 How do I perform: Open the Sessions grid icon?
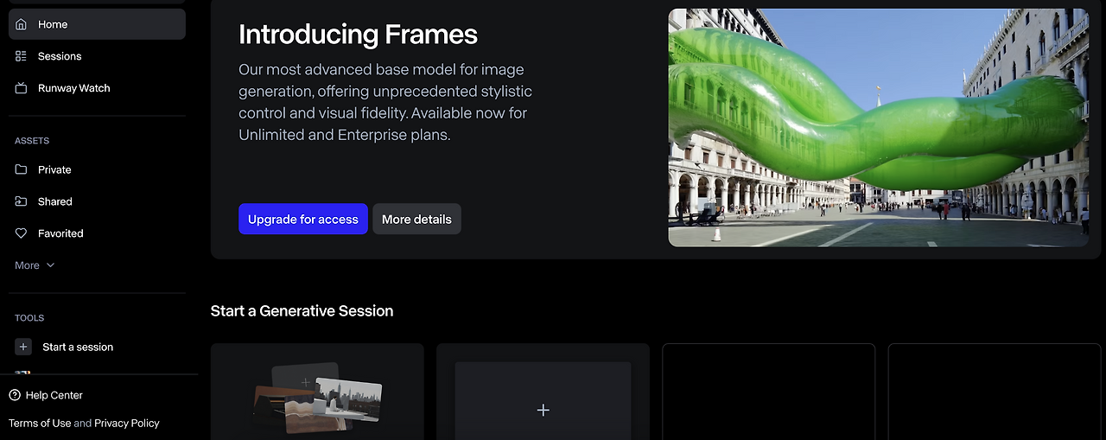[x=22, y=56]
